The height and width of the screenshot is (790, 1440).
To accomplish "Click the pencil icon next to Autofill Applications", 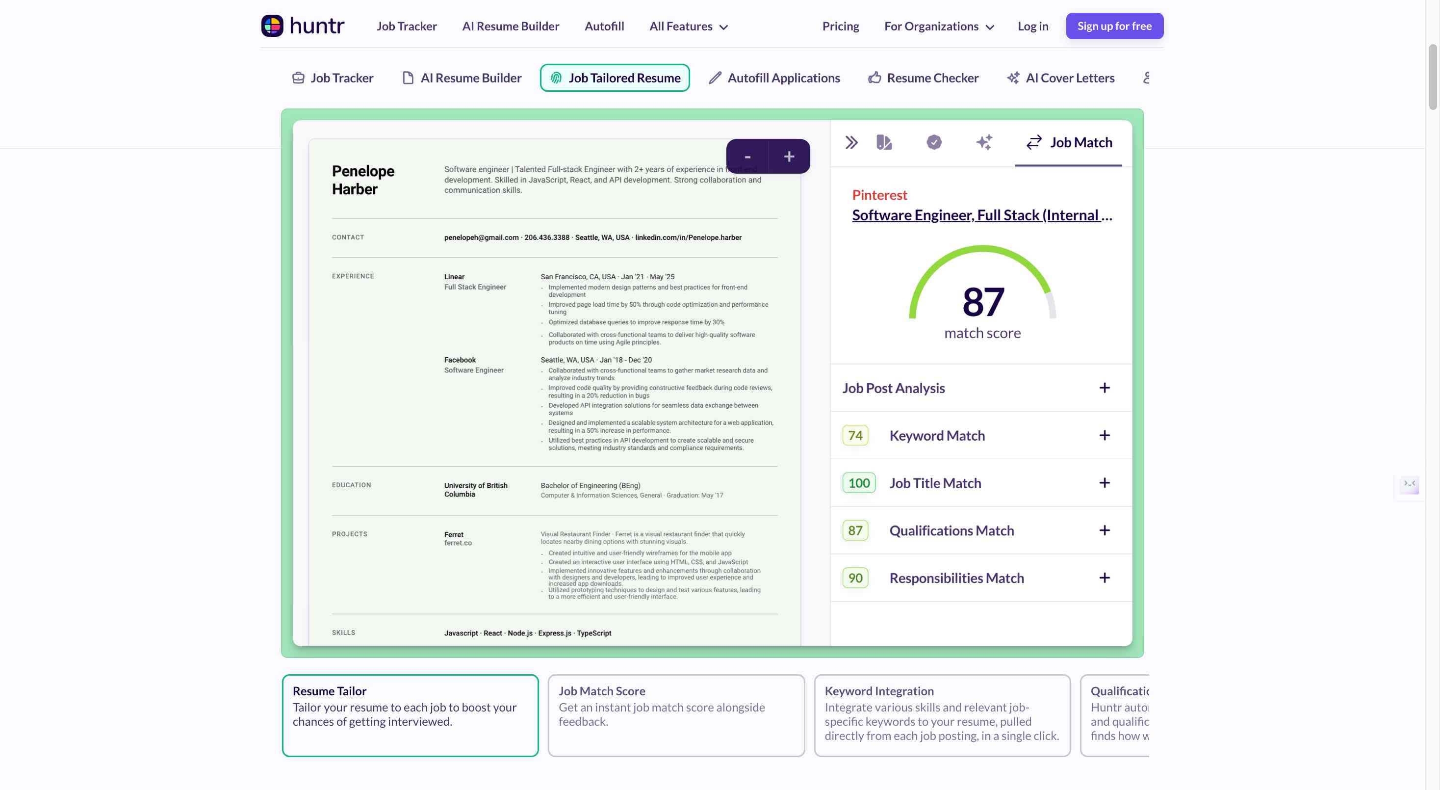I will click(715, 78).
